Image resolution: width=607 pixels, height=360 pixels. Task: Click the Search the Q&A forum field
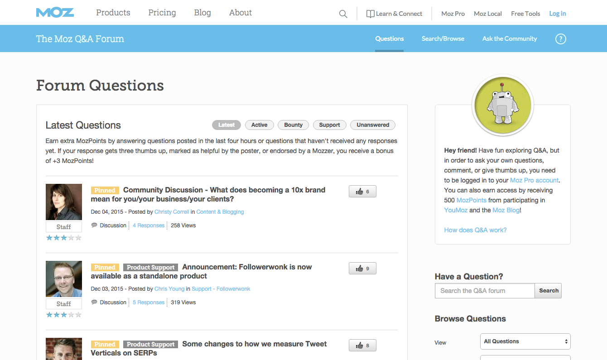click(x=485, y=291)
